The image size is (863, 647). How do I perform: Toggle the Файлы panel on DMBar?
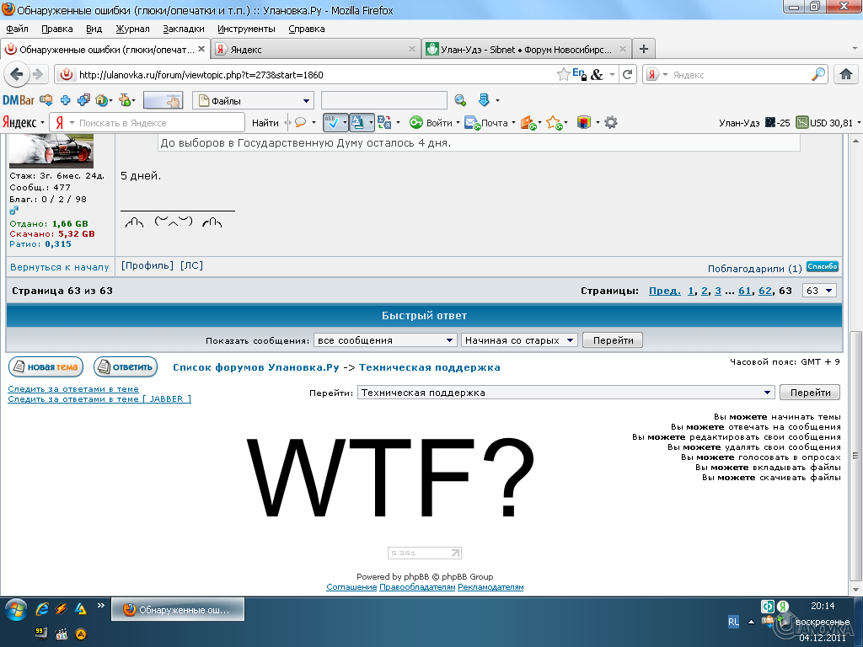pos(251,100)
